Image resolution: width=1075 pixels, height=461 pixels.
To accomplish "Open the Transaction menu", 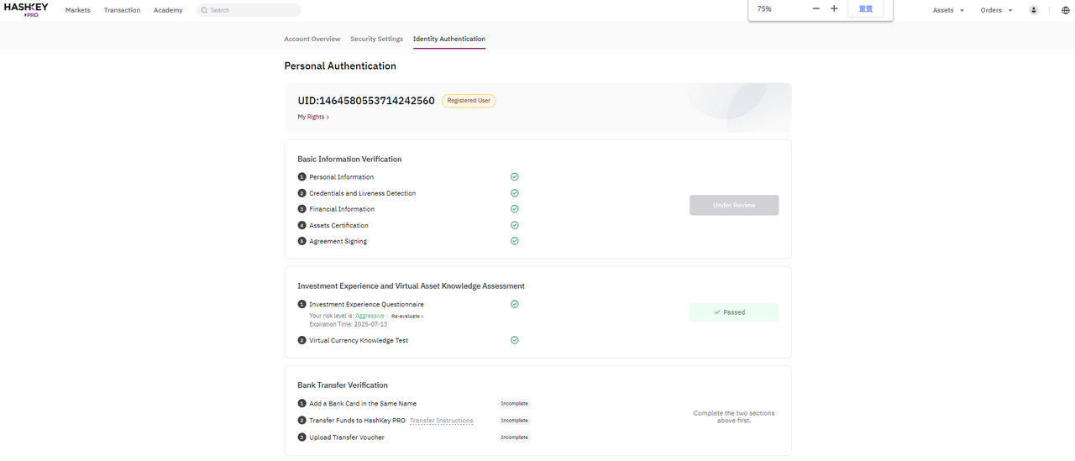I will pos(122,10).
